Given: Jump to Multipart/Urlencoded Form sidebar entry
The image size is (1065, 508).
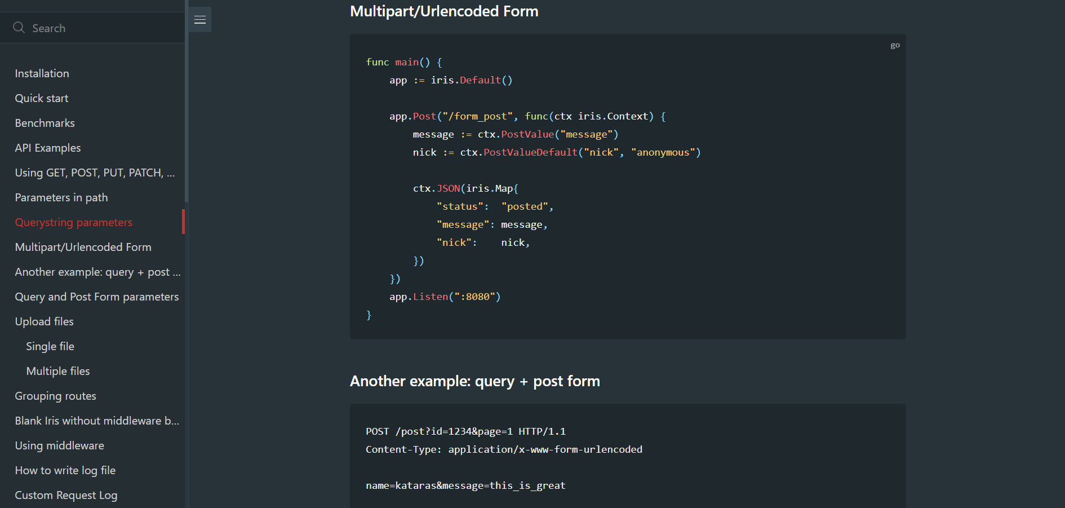Looking at the screenshot, I should pyautogui.click(x=83, y=247).
